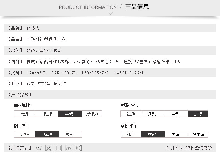Select 无弹 fabric elasticity option
This screenshot has height=157, width=220.
25,114
